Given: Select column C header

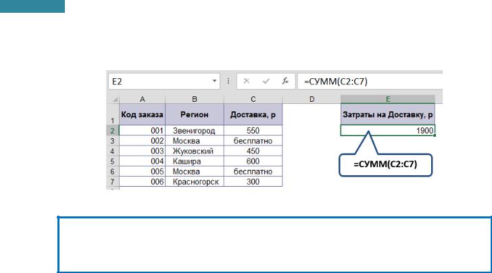Looking at the screenshot, I should tap(253, 100).
